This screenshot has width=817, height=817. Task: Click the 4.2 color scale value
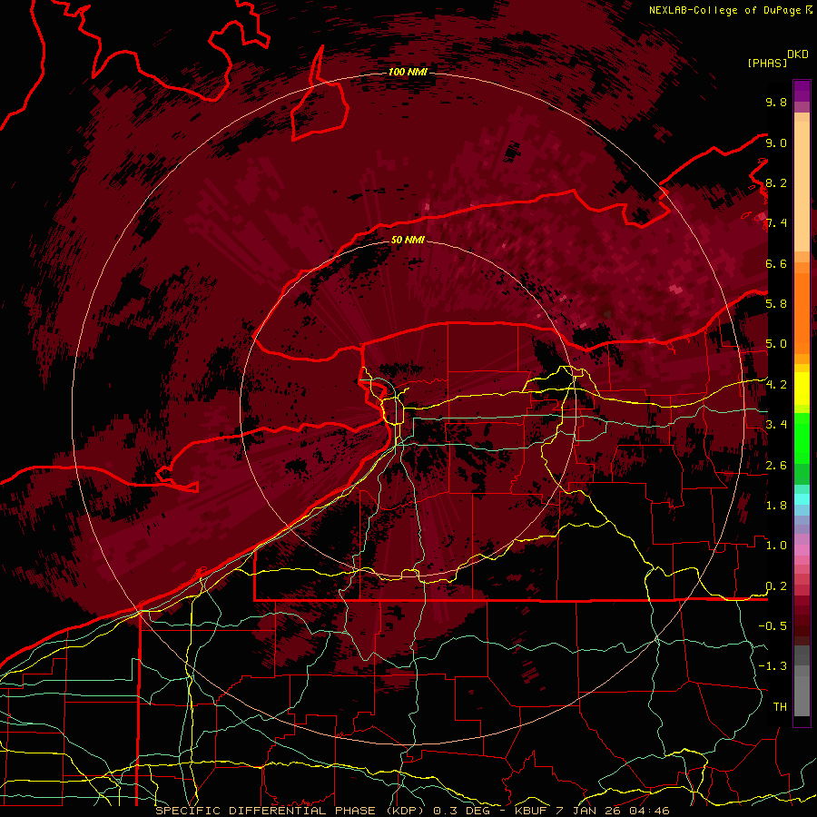(776, 385)
